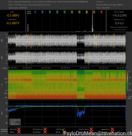
Task: Click the Apple Music compliance label
Action: point(106,129)
